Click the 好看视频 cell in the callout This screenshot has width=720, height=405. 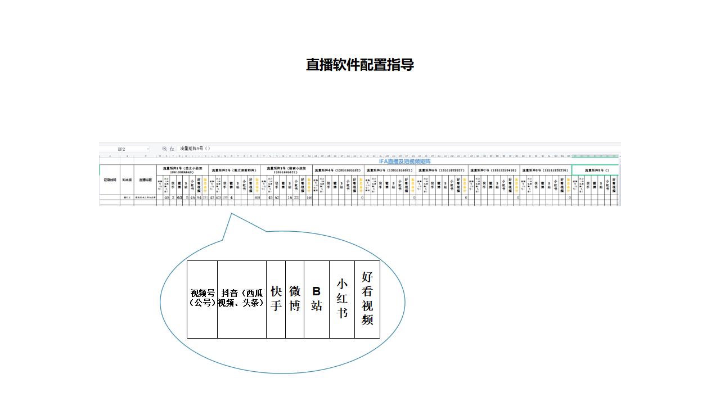click(x=367, y=299)
